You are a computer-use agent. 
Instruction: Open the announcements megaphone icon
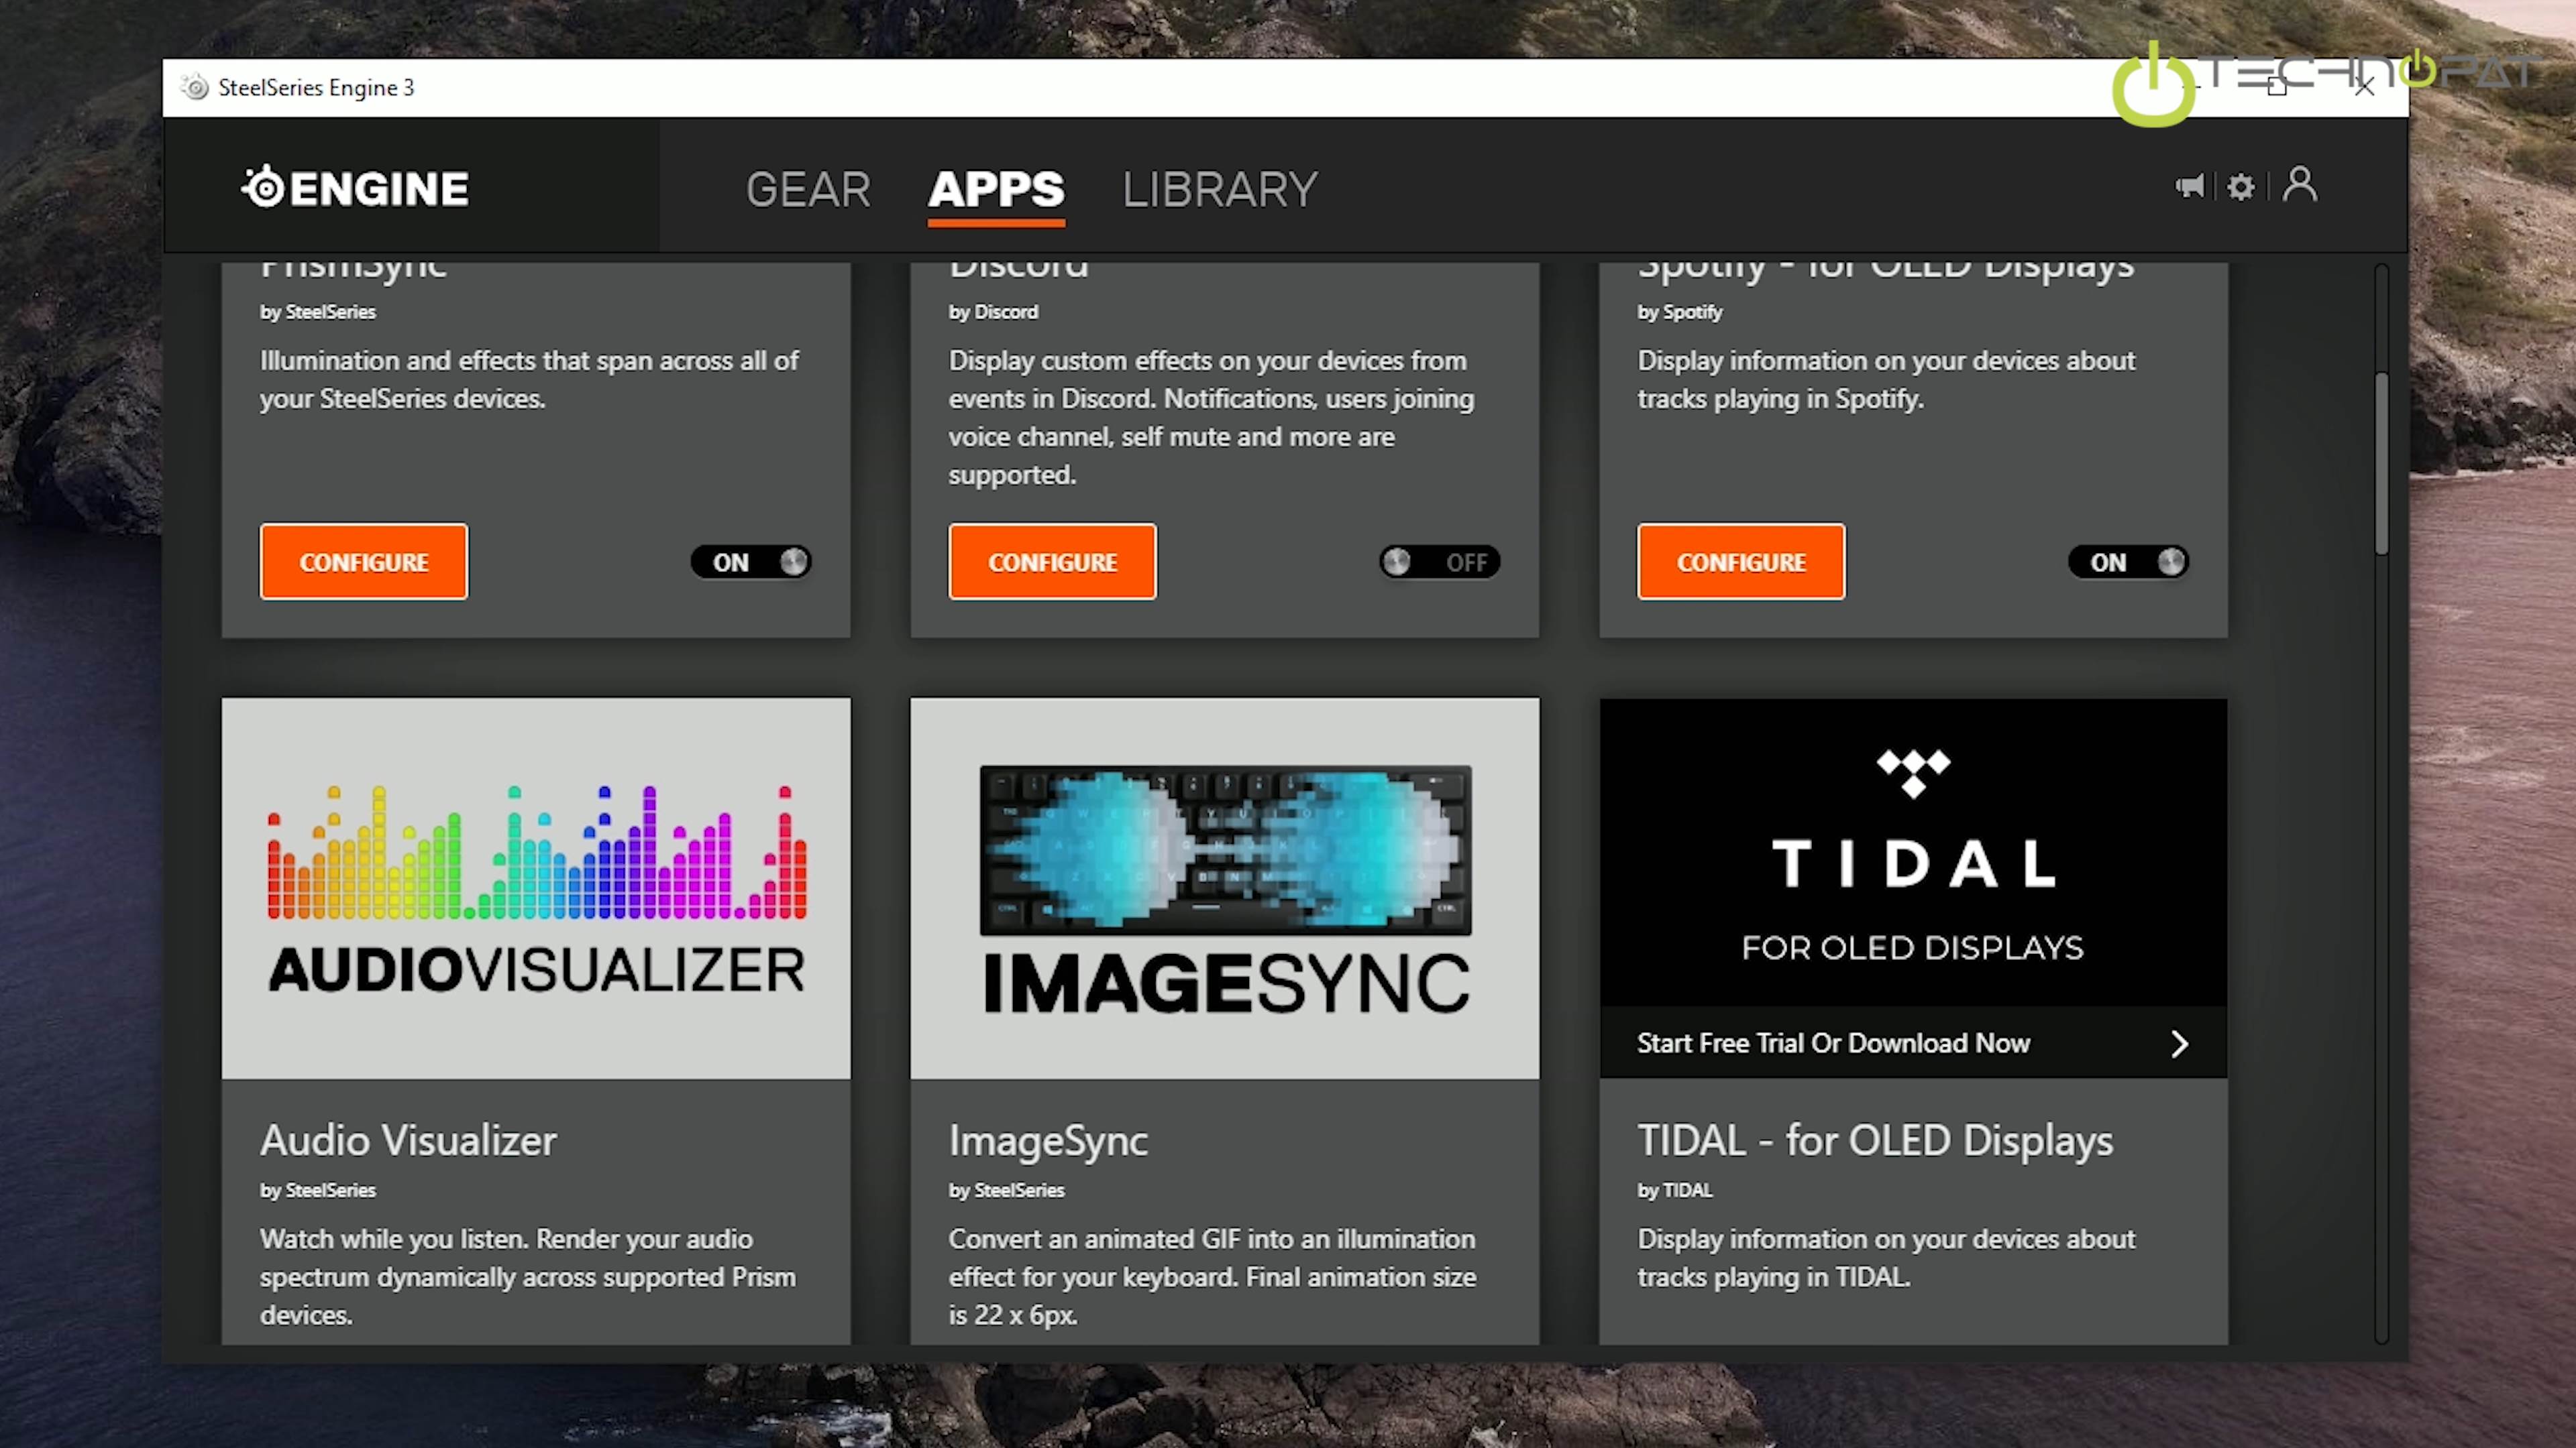[2190, 187]
